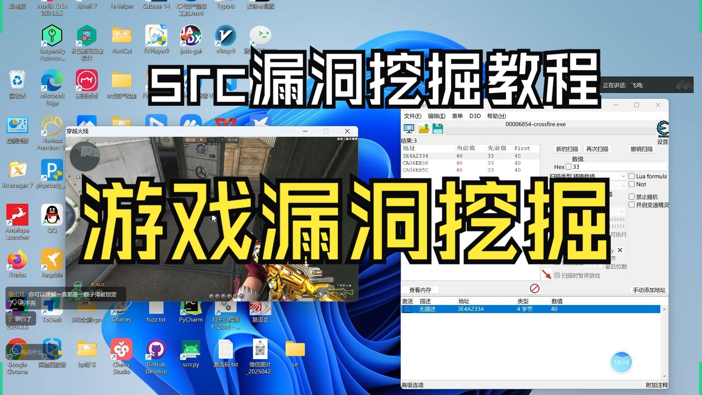This screenshot has height=395, width=702.
Task: Click the red circle clear list icon
Action: (x=535, y=289)
